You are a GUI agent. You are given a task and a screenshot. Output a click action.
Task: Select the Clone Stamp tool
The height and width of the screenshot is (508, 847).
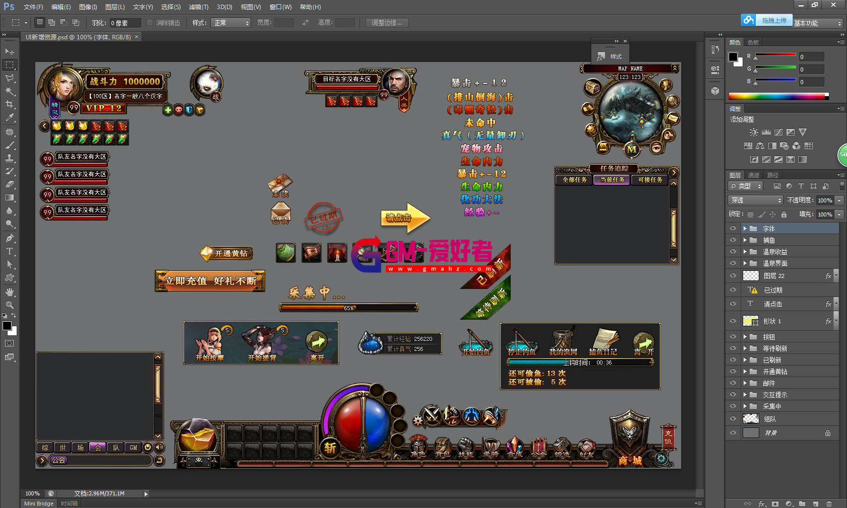(x=10, y=158)
